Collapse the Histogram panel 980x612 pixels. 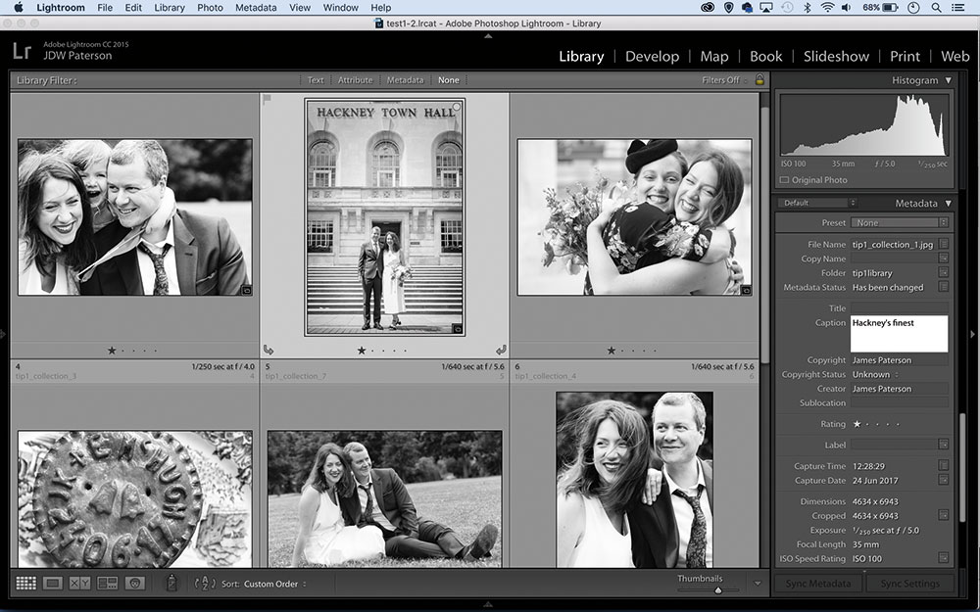(x=948, y=80)
